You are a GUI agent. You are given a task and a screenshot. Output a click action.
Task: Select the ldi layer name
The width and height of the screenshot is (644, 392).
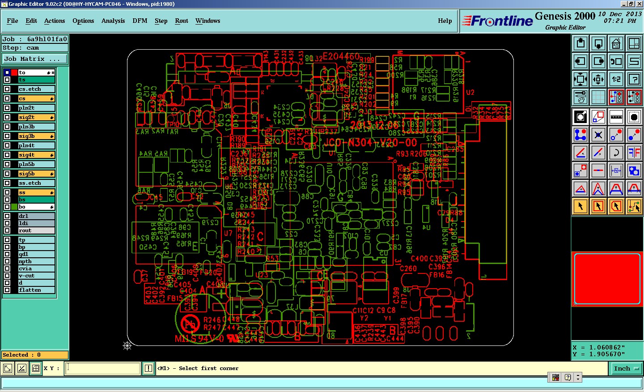point(36,223)
